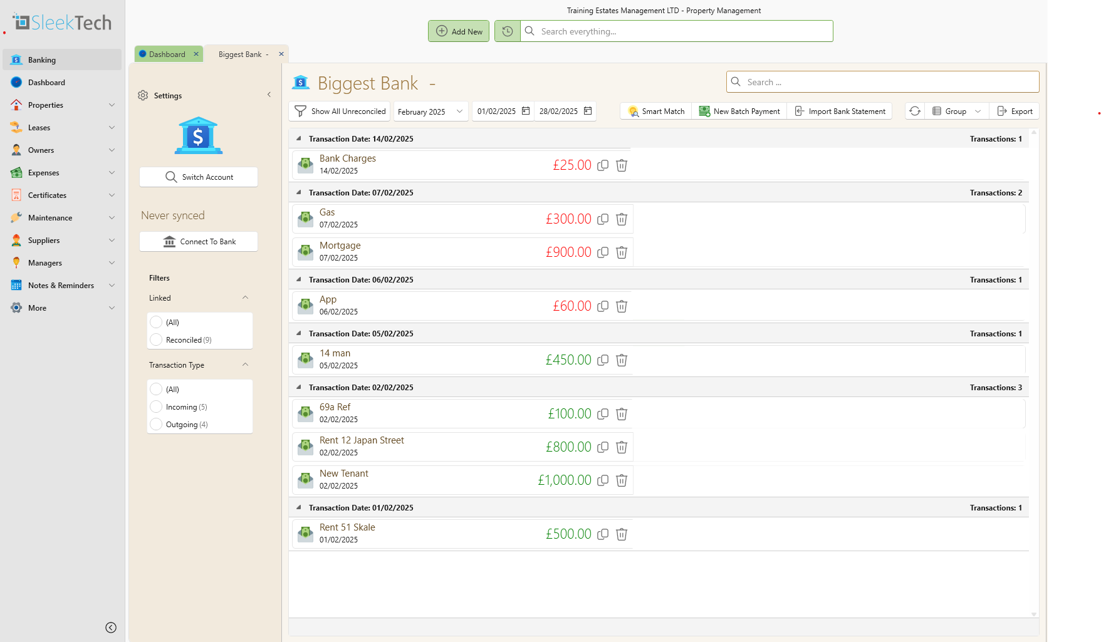Collapse the Linked filter section
This screenshot has width=1101, height=642.
(245, 298)
